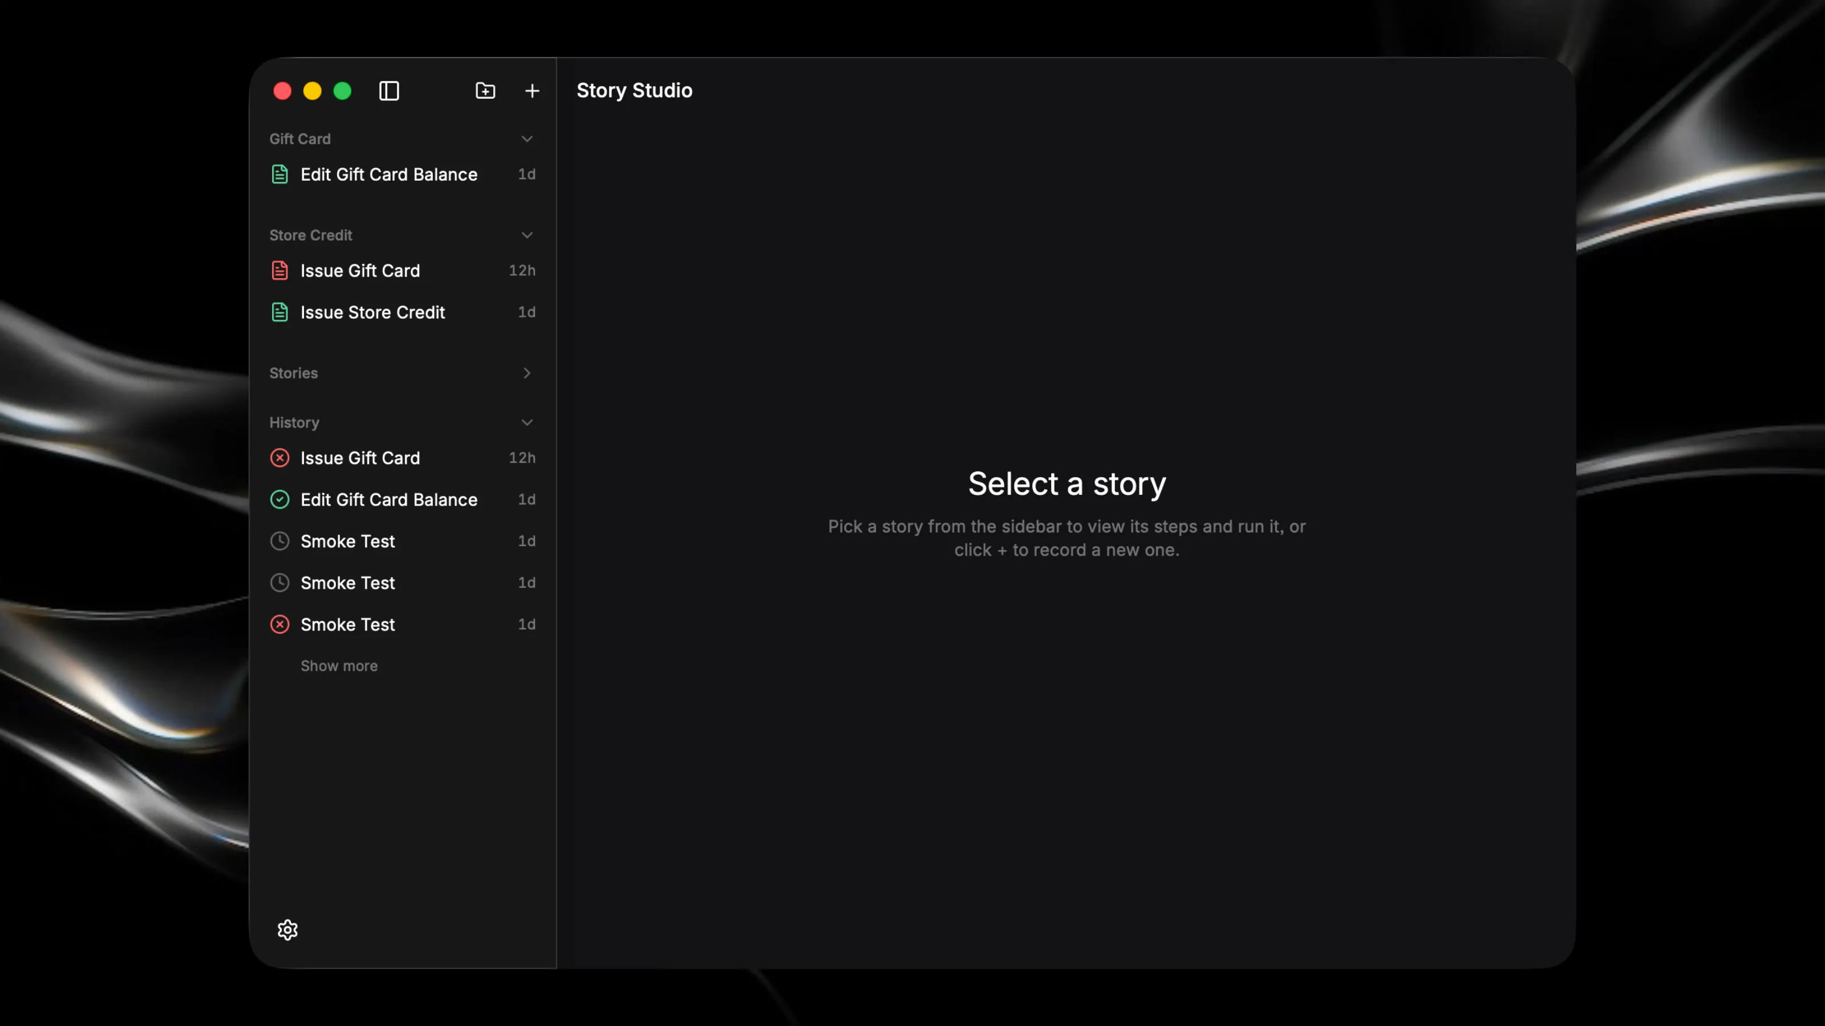Maximize window with green button
Image resolution: width=1825 pixels, height=1026 pixels.
(x=342, y=91)
